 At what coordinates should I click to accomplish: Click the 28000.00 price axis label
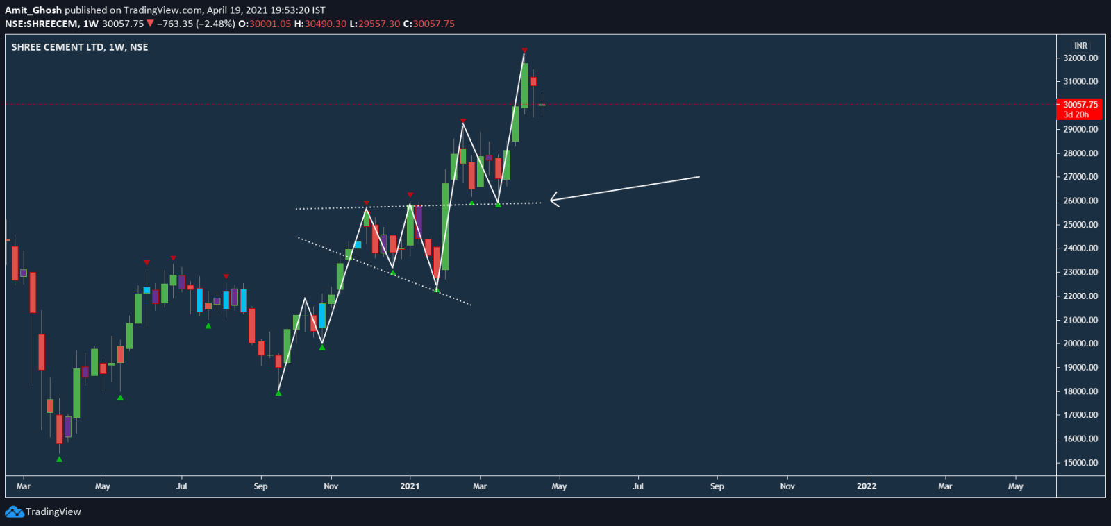(1080, 153)
